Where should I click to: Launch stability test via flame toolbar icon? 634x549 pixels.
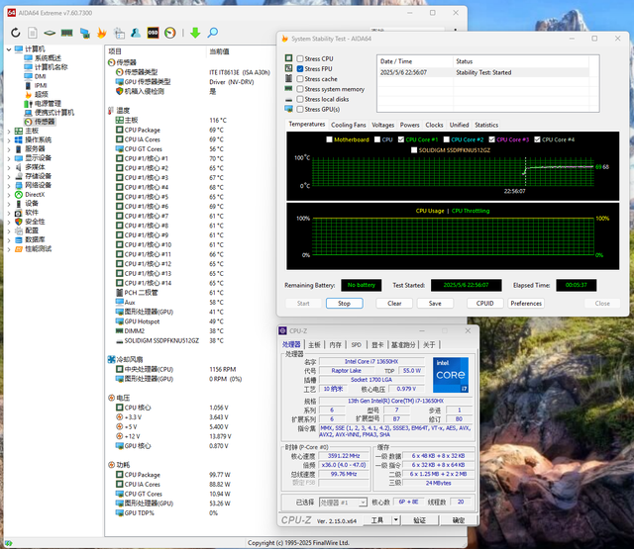coord(101,33)
